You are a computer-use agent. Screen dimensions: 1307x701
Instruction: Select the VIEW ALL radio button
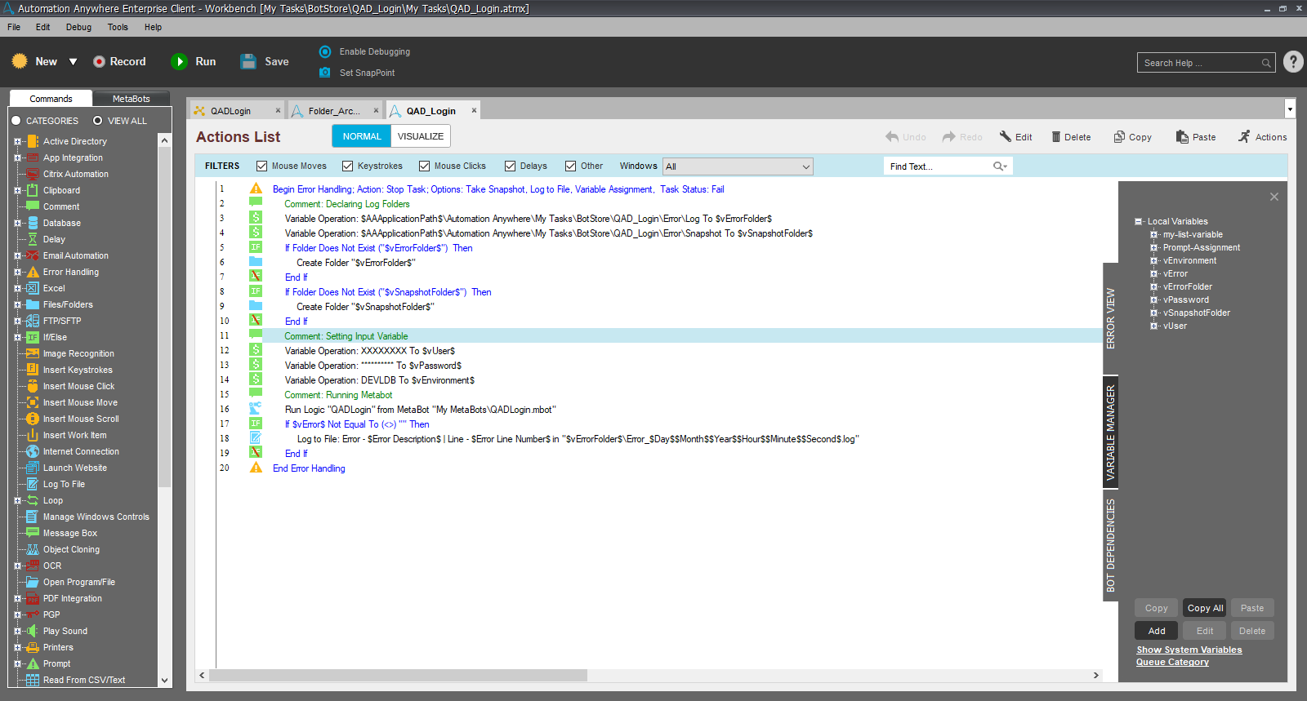tap(98, 121)
